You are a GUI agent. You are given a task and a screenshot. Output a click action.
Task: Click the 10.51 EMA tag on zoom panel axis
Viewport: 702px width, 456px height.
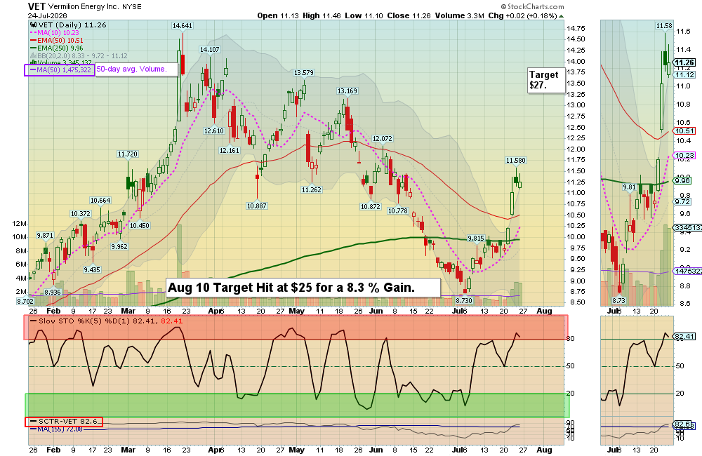pos(684,131)
